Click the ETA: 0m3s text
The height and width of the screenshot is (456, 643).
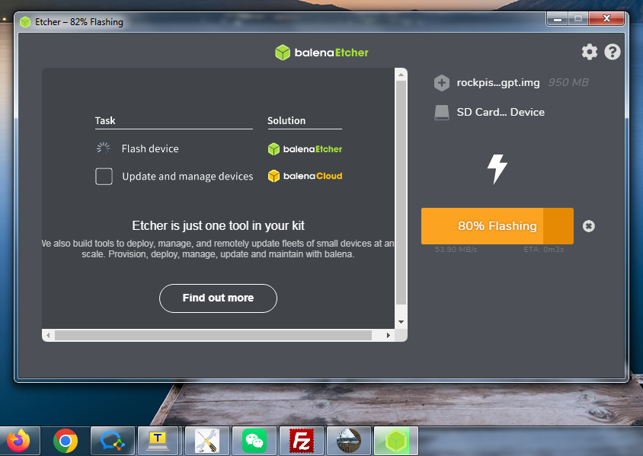pyautogui.click(x=544, y=250)
